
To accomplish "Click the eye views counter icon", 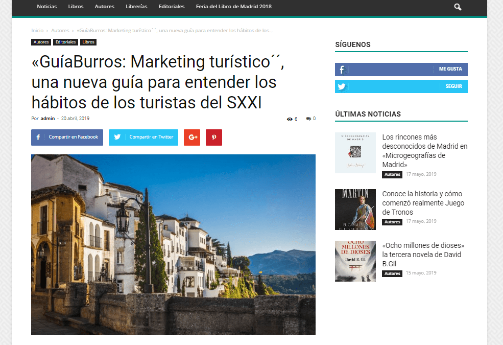I will coord(290,119).
